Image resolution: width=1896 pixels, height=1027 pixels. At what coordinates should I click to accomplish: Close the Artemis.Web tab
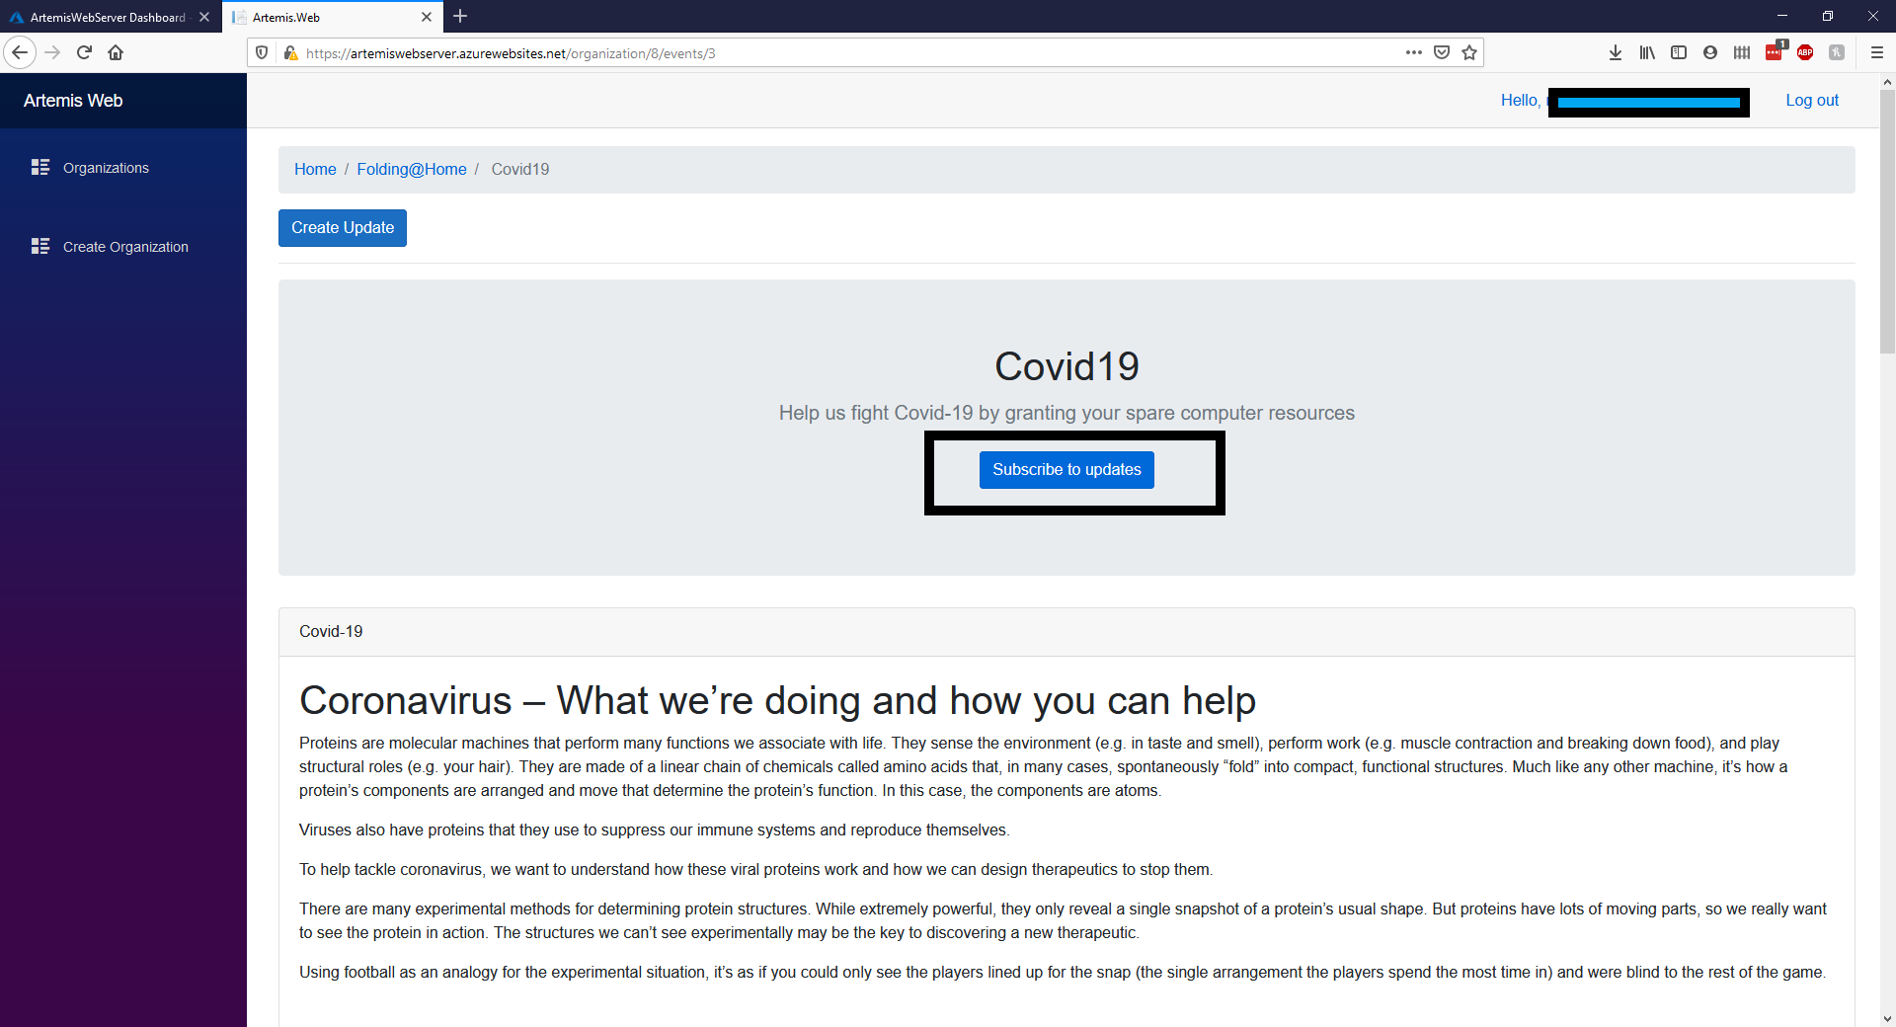[x=427, y=17]
